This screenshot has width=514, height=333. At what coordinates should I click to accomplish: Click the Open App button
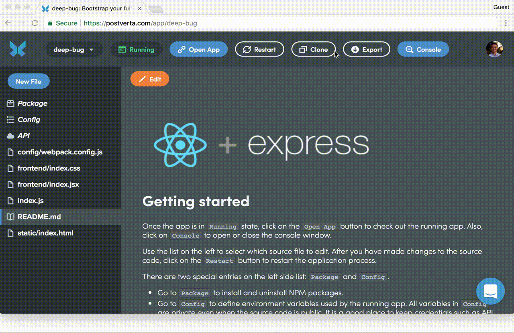pos(199,50)
